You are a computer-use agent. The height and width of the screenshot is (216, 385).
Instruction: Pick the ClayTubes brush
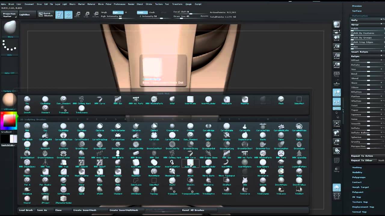pos(82,127)
